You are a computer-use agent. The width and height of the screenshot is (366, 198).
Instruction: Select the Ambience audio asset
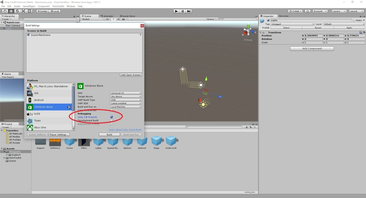(55, 143)
